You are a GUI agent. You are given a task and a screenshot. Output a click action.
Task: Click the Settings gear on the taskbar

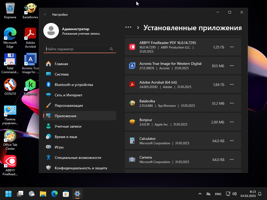(x=77, y=194)
